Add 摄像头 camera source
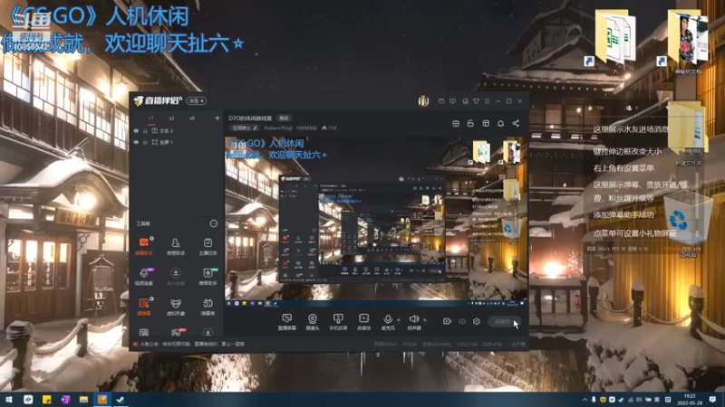Viewport: 725px width, 407px height. coord(313,322)
